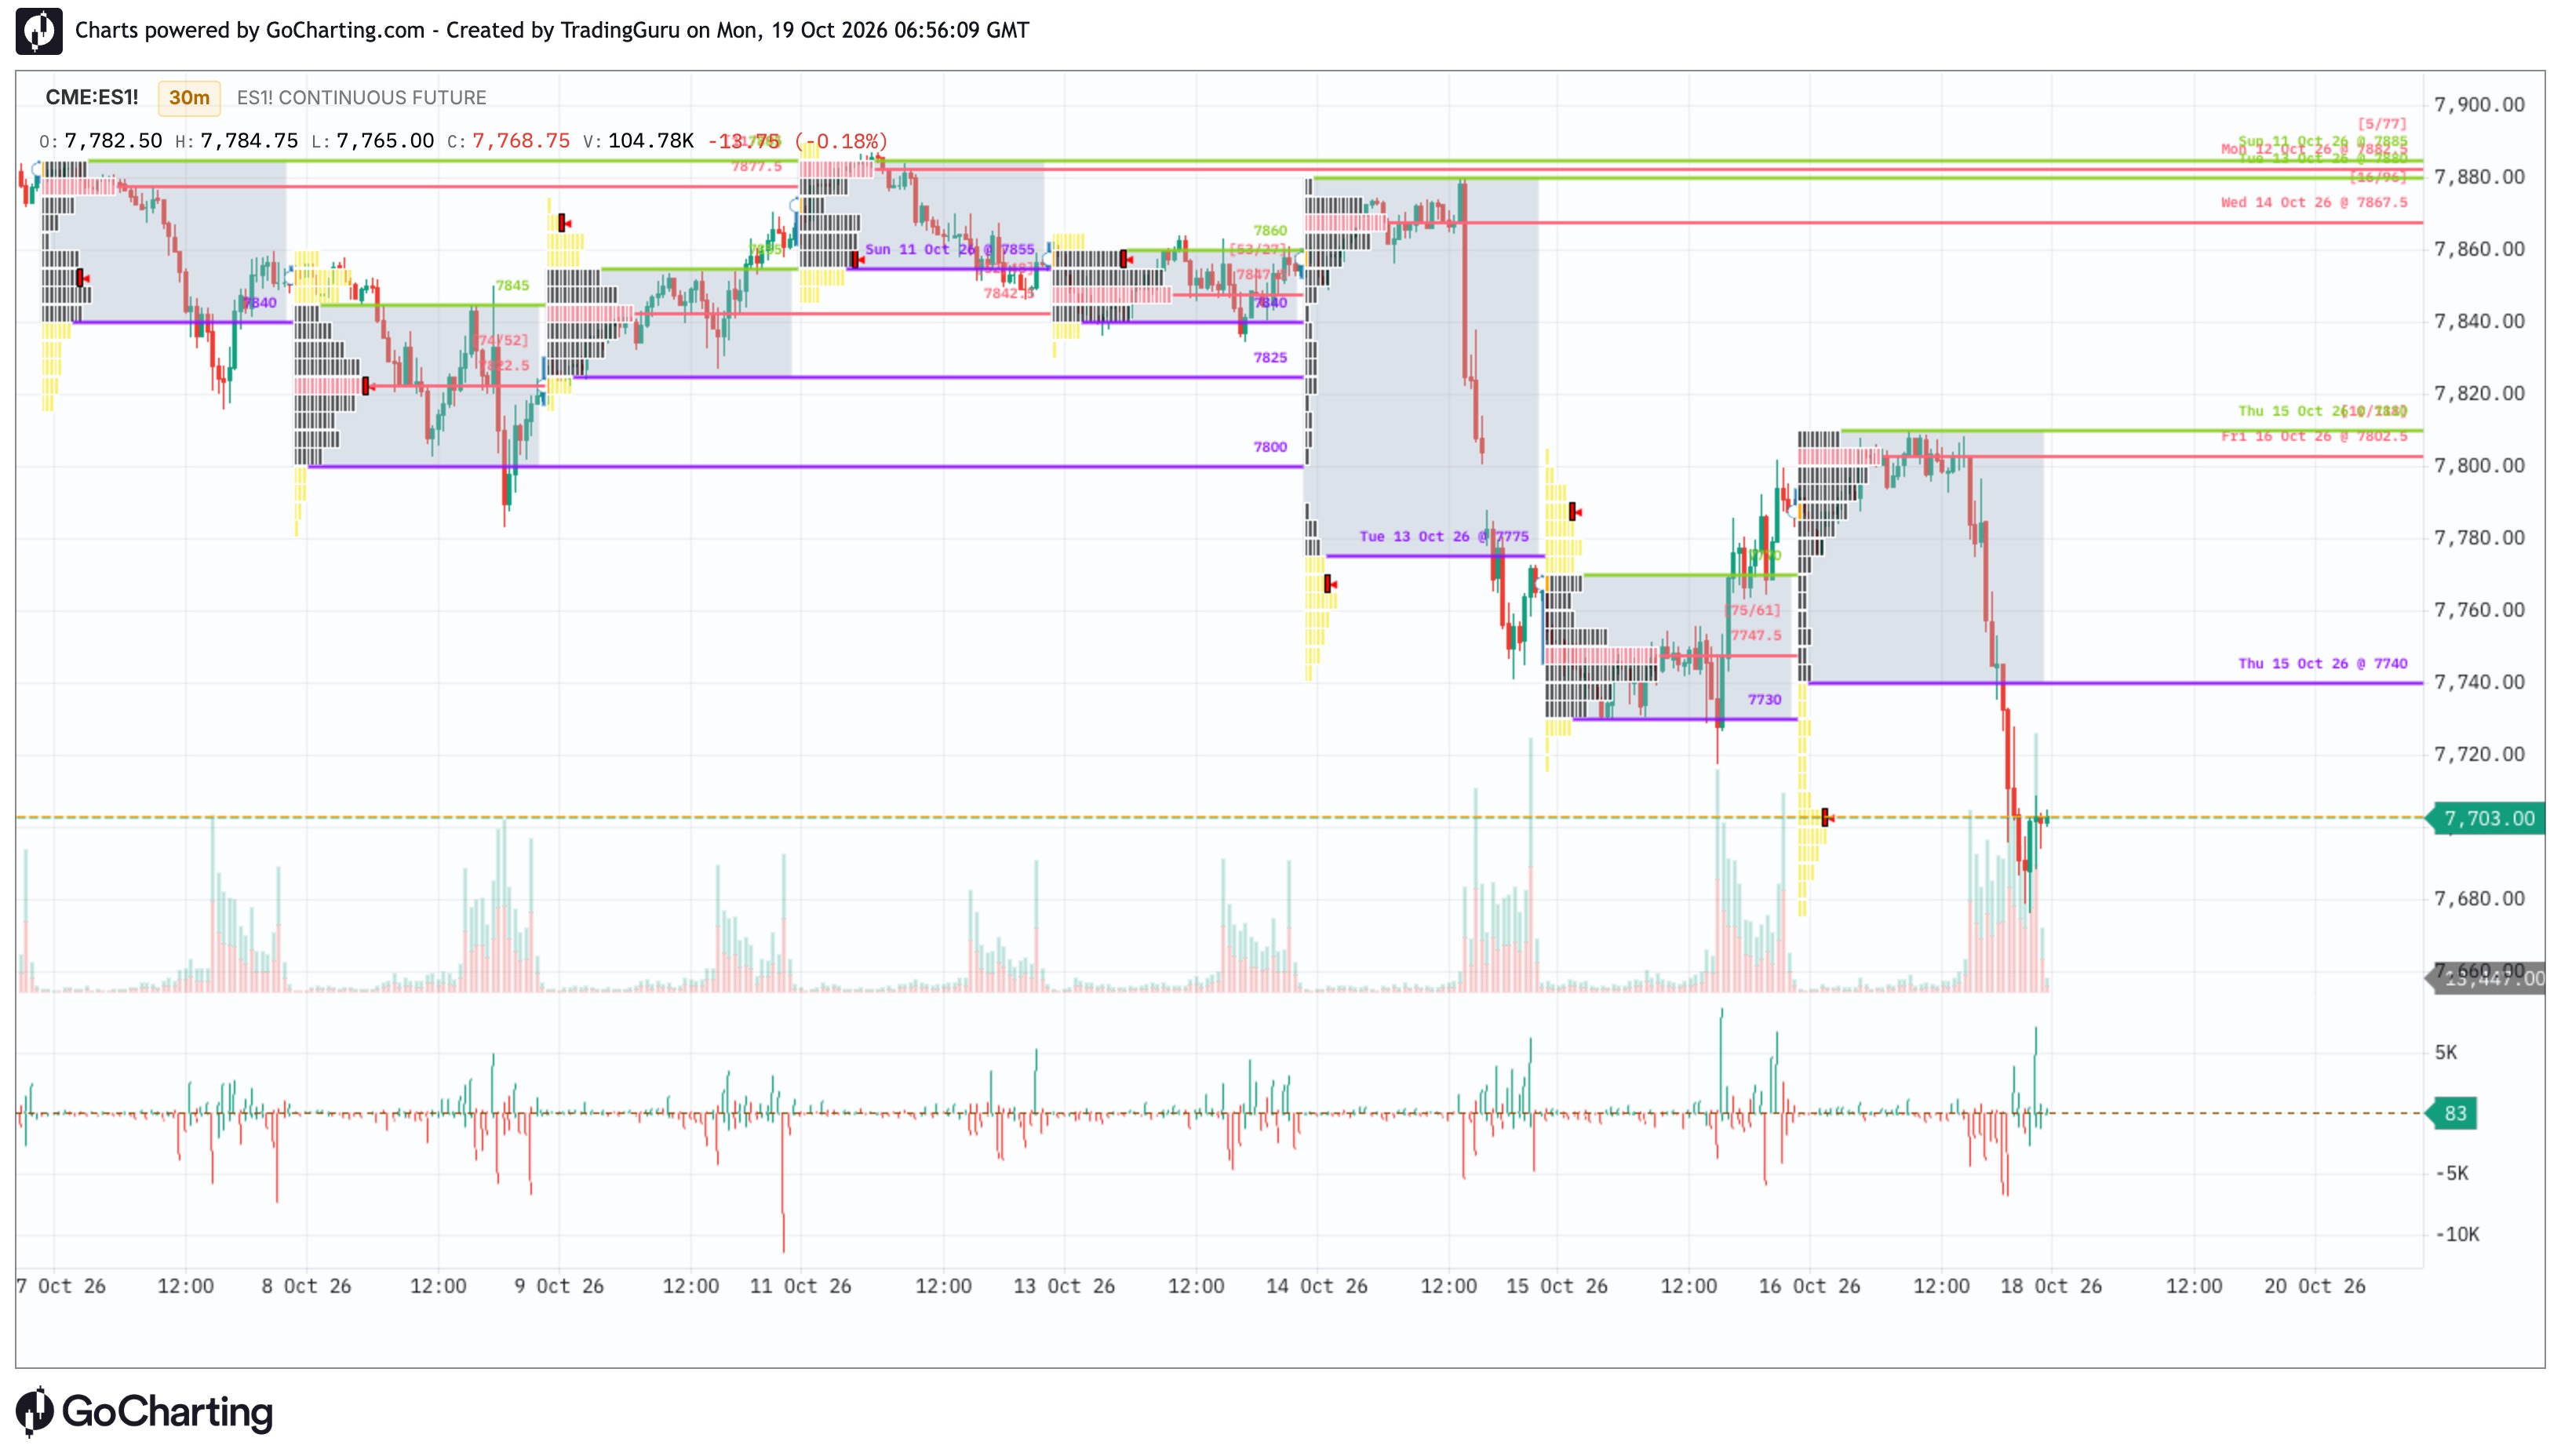Select the 7 Oct 26 date label

(61, 1286)
